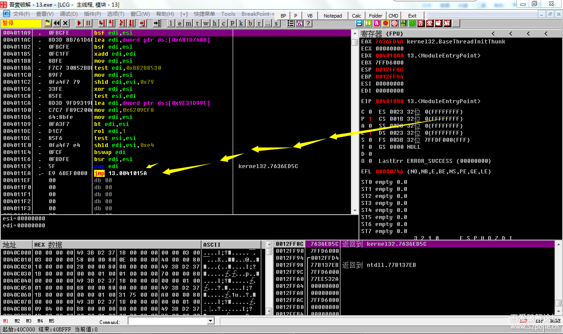Image resolution: width=563 pixels, height=334 pixels.
Task: Switch stack view to ESP mode
Action: tap(523, 321)
